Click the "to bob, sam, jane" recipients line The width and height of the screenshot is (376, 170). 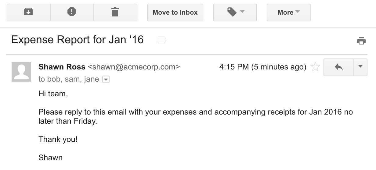(x=69, y=79)
